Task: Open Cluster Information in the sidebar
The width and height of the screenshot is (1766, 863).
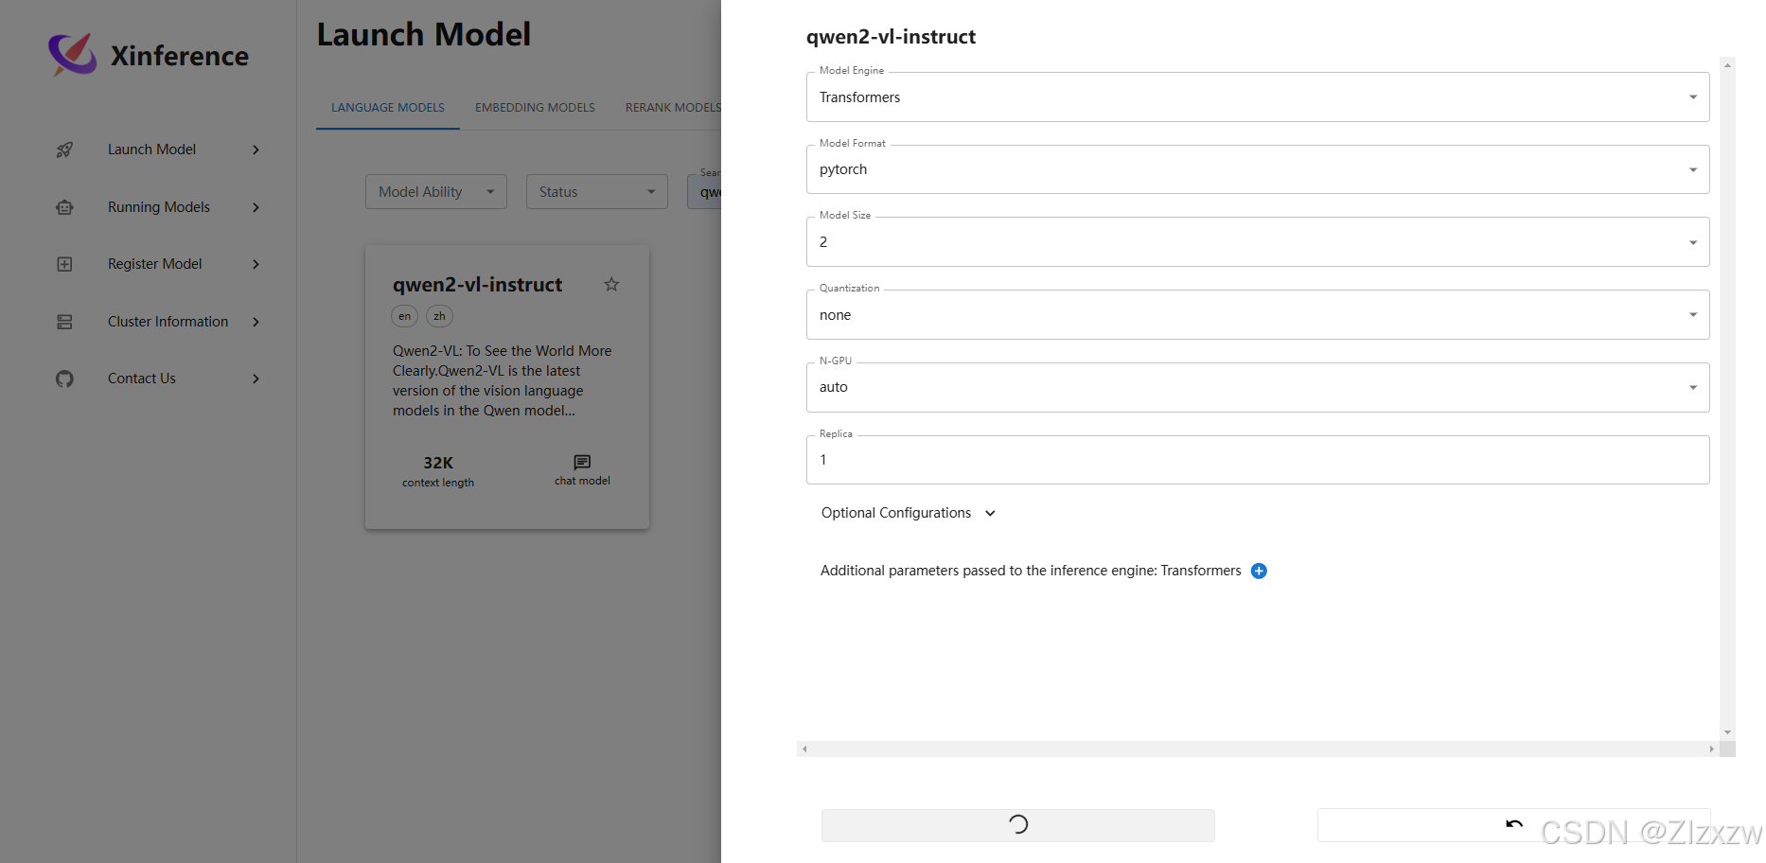Action: point(168,322)
